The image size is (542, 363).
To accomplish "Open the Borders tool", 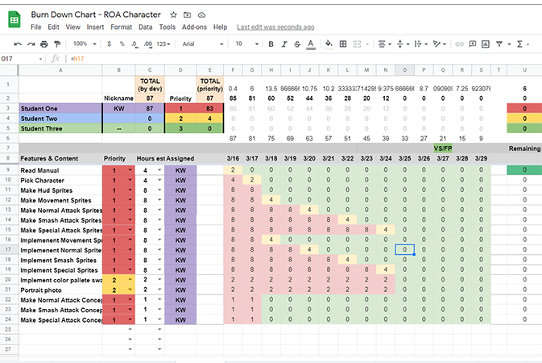I will pos(343,44).
